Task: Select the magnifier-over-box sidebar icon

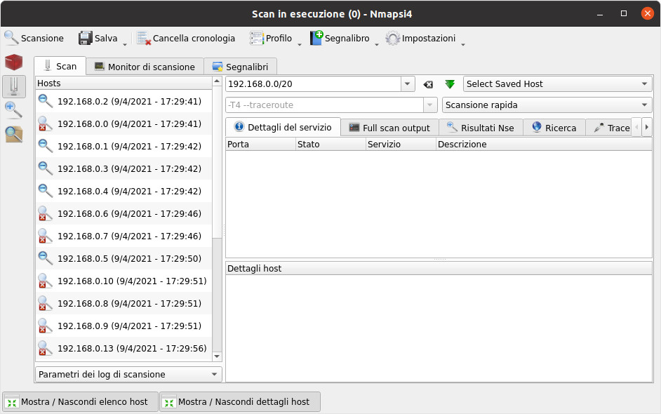Action: (13, 135)
